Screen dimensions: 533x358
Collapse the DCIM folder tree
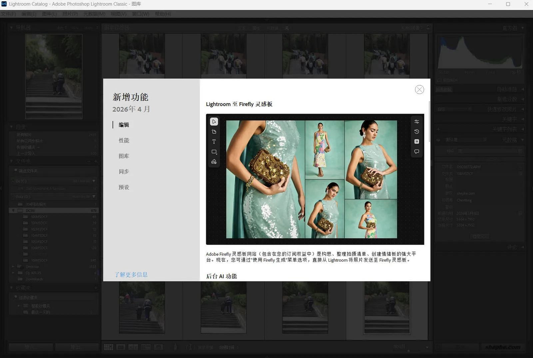[x=13, y=210]
